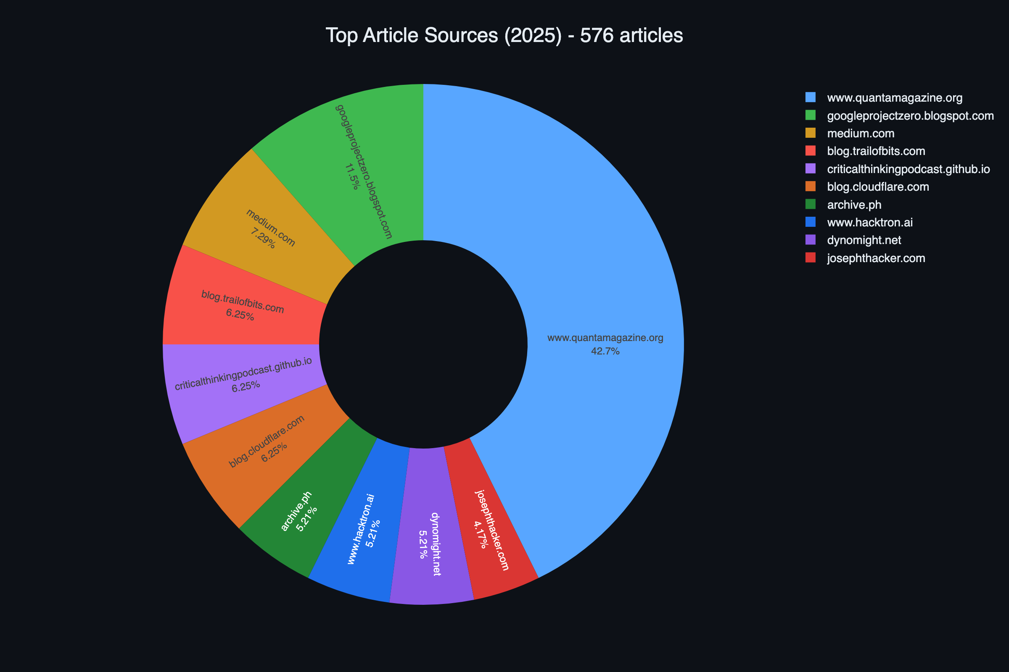The width and height of the screenshot is (1009, 672).
Task: Toggle googleprojectzero.blogspot.com legend entry
Action: click(910, 116)
